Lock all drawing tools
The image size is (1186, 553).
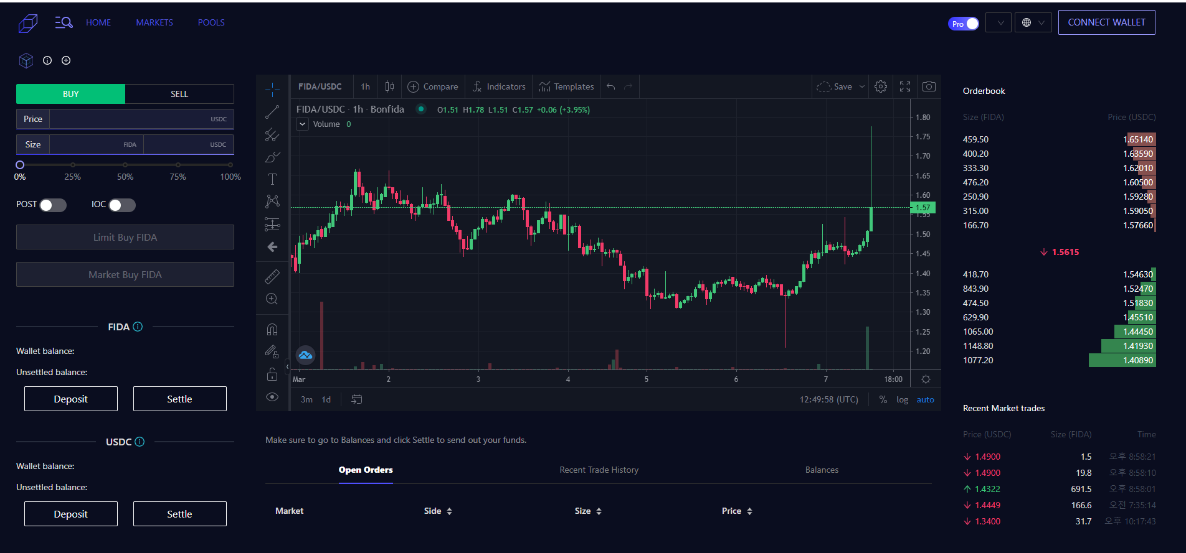tap(272, 374)
